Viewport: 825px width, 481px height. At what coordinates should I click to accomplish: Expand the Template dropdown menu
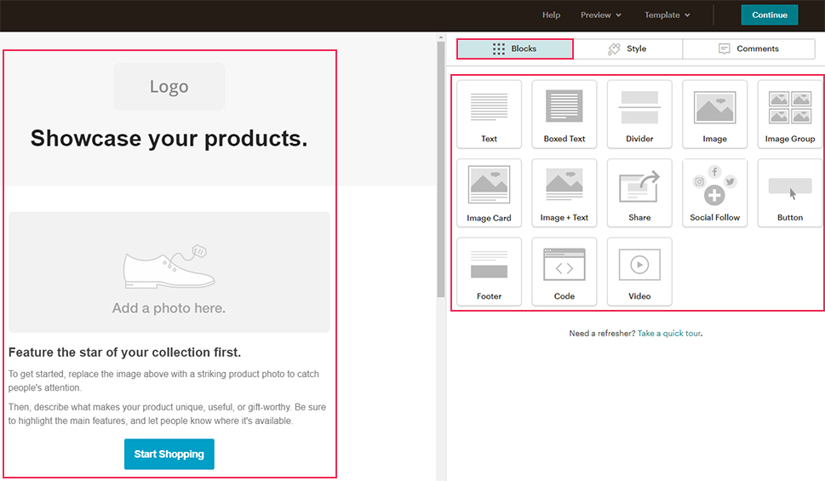click(x=667, y=15)
